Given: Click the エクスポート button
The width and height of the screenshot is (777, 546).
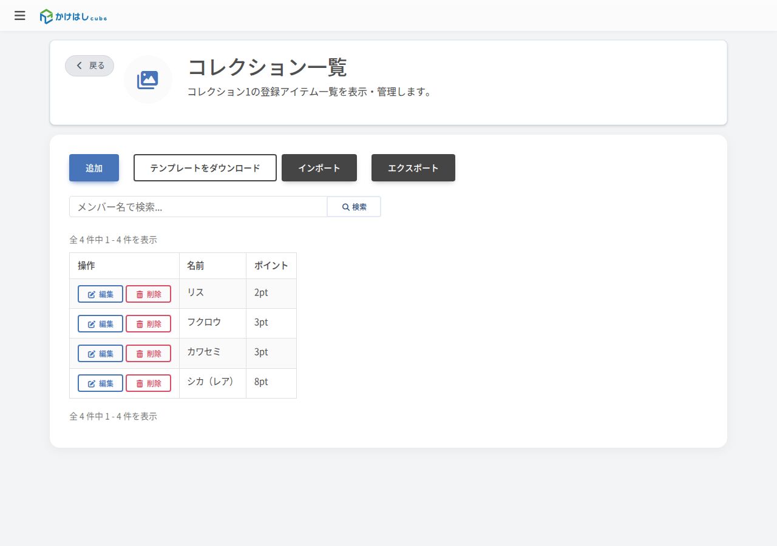Looking at the screenshot, I should (413, 168).
